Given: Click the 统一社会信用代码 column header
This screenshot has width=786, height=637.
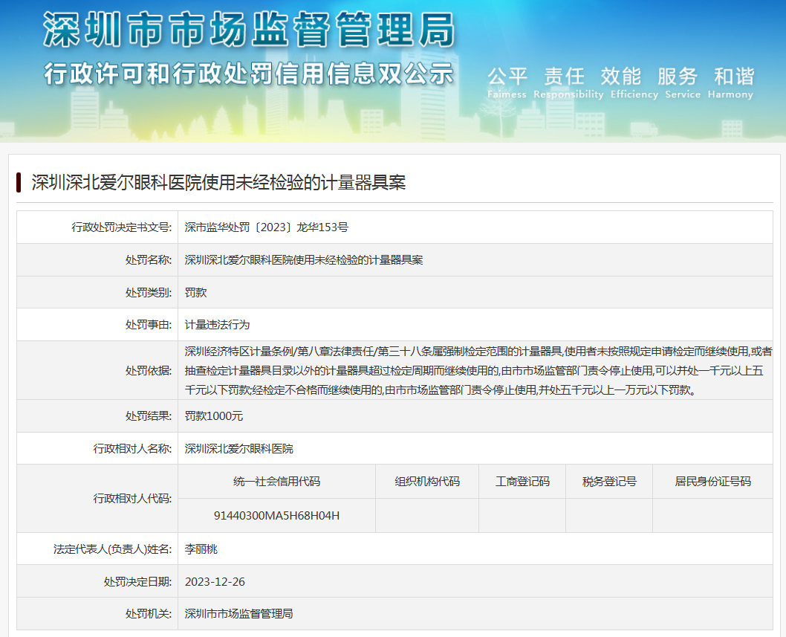Looking at the screenshot, I should tap(276, 482).
